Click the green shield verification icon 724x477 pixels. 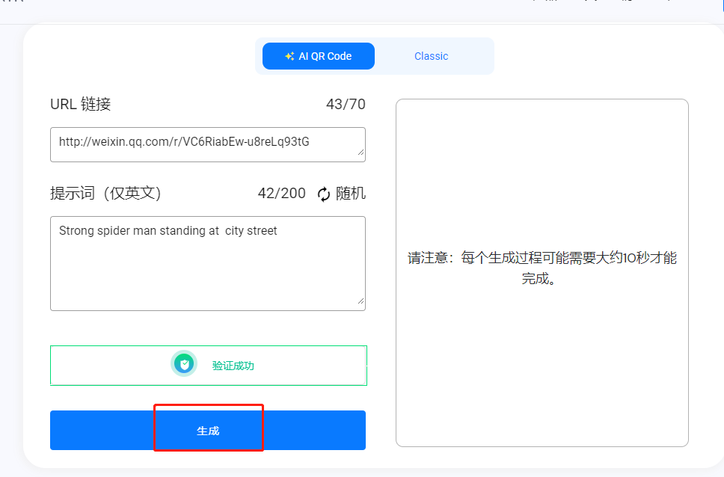tap(184, 364)
